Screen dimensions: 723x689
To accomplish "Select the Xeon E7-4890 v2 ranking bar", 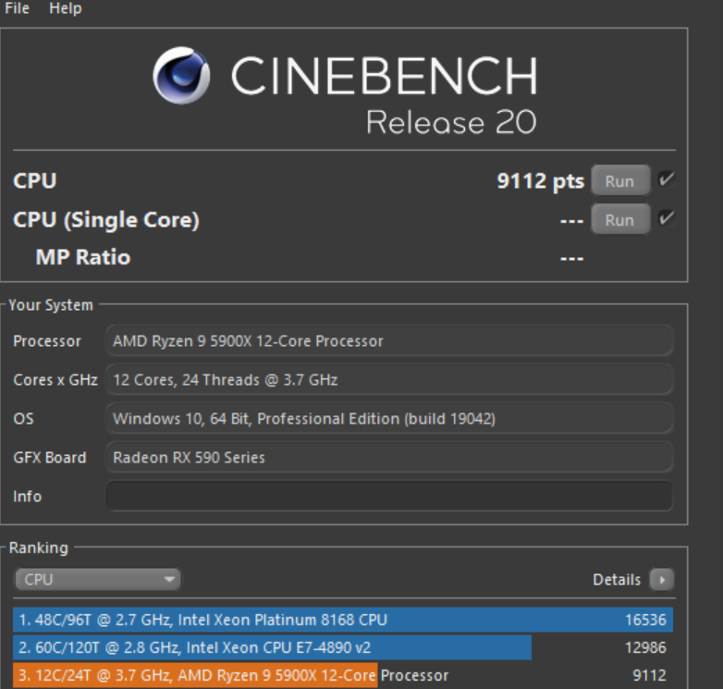I will tap(272, 647).
